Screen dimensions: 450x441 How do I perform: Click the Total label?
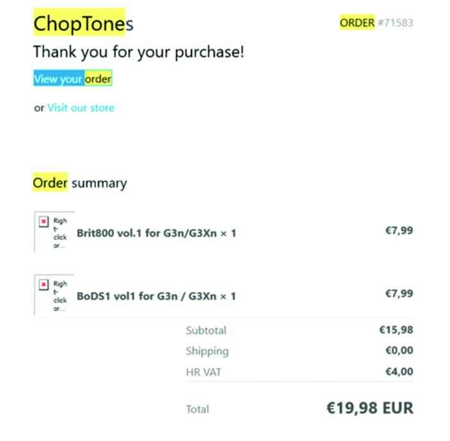[197, 409]
